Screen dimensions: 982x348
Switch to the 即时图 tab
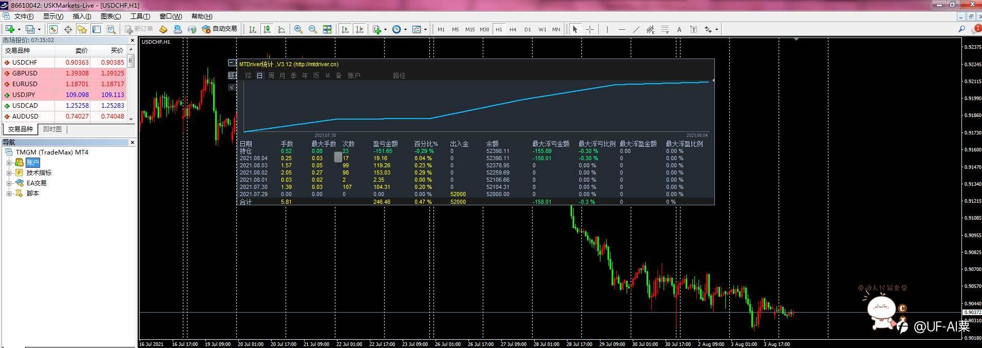52,129
